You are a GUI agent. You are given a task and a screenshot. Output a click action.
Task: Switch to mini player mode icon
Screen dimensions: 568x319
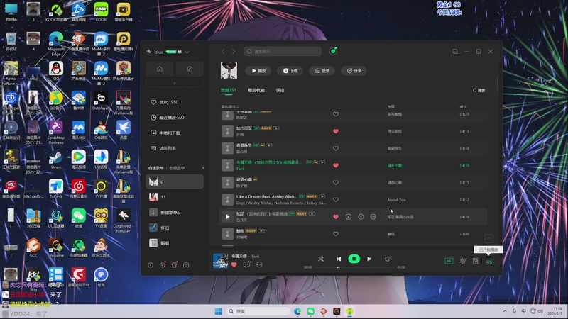tap(455, 52)
